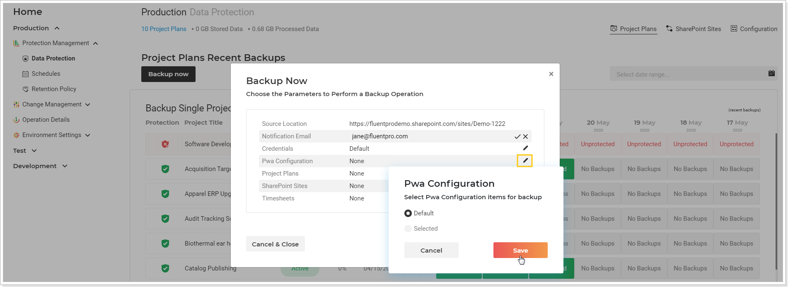Click red unprotected shield for Software Development
This screenshot has height=287, width=788.
click(165, 144)
